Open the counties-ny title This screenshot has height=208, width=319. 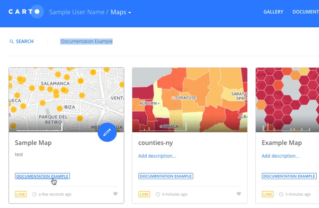(155, 143)
